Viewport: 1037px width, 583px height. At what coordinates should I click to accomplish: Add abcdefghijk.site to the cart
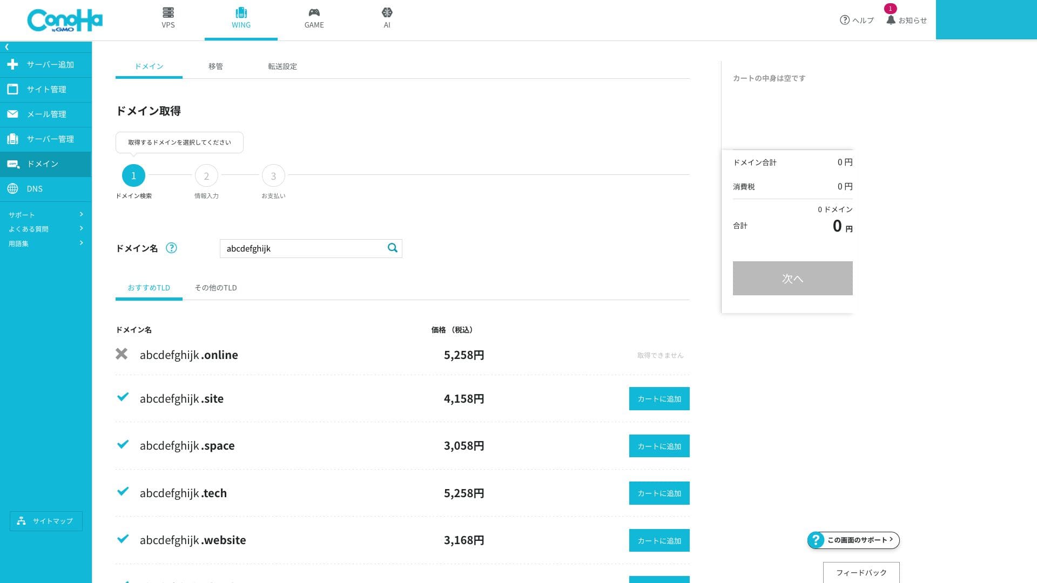pos(659,399)
